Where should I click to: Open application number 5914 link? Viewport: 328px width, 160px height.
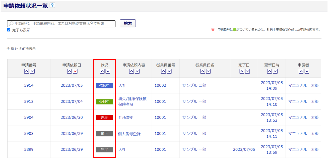tap(29, 85)
